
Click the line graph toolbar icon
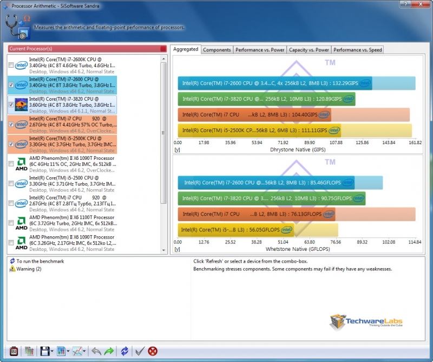click(x=77, y=351)
